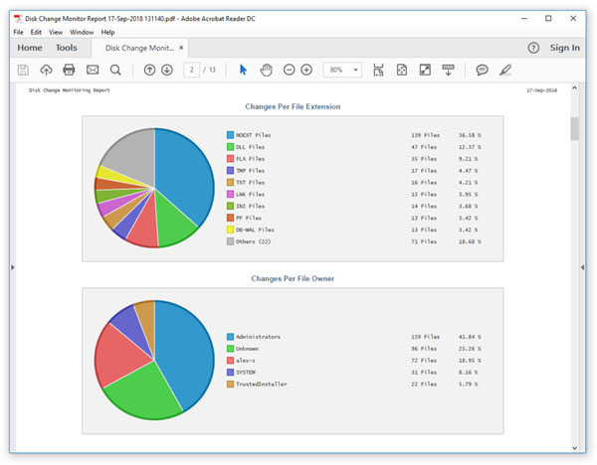
Task: Click the TMP Files legend label
Action: pyautogui.click(x=250, y=171)
